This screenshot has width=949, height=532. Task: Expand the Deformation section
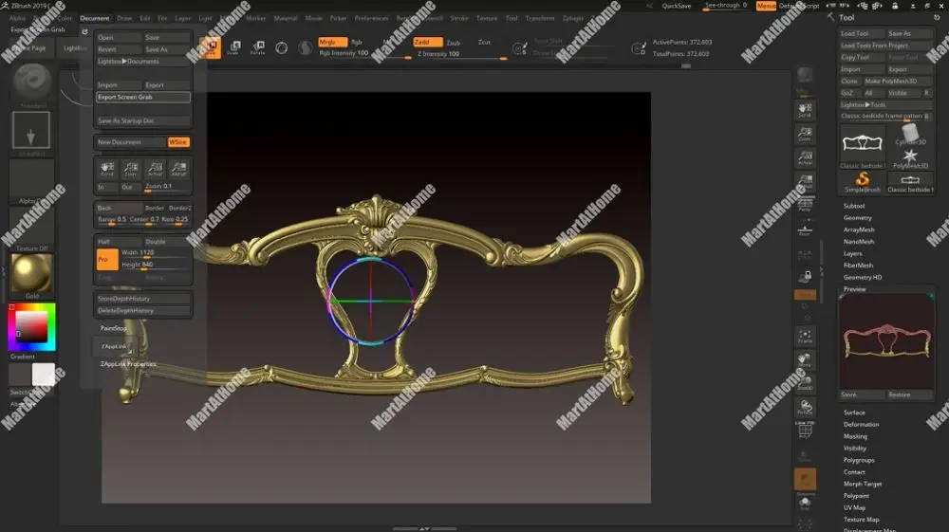click(x=862, y=424)
